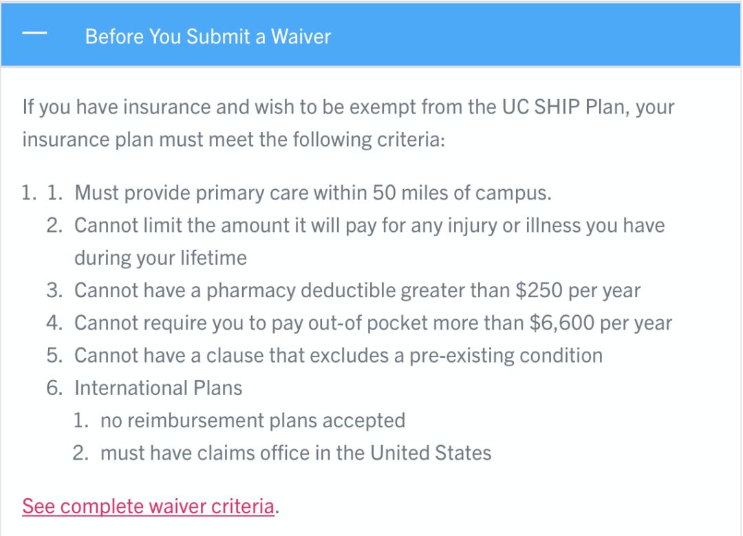
Task: Select the pharmacy deductible $250 criterion
Action: (357, 290)
